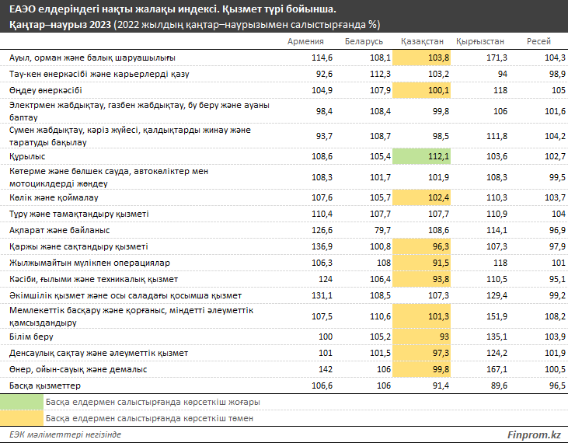Select the Ақпарат және байланыс row label
Screen dimensions: 568x443
coord(59,230)
